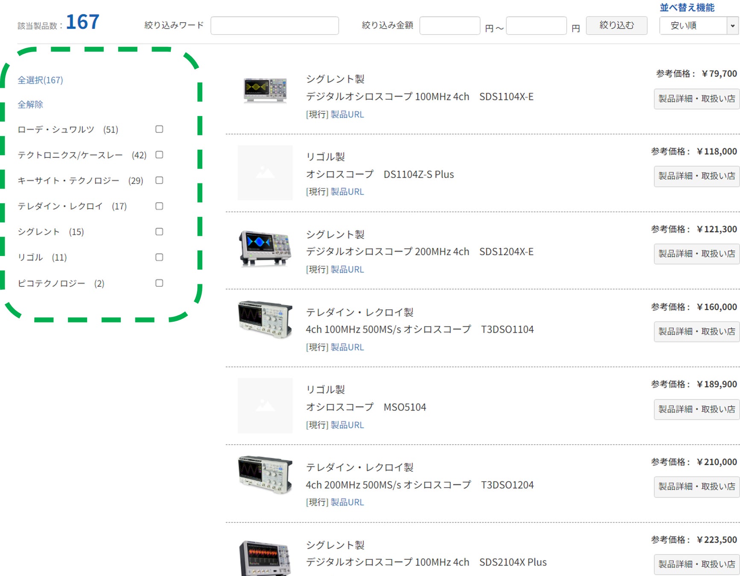Click the DS1104Z-S Plus placeholder image
Viewport: 740px width, 576px height.
(265, 173)
